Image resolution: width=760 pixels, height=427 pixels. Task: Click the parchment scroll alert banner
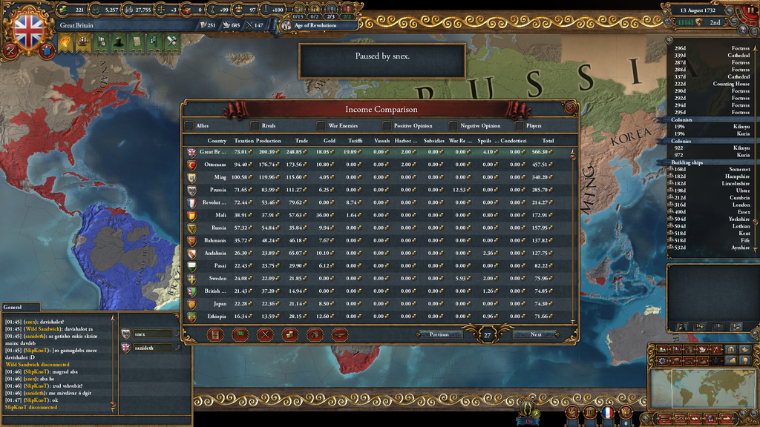(137, 42)
